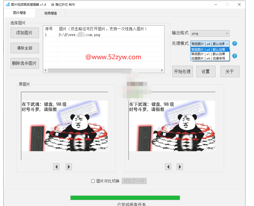Screen dimensions: 254x206
Task: Choose 常规图片 | x1 | 默认效果 from the list
Action: [210, 54]
